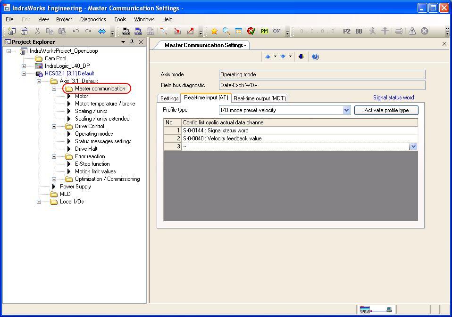Open the Diagnostics menu
The image size is (452, 317).
pyautogui.click(x=93, y=19)
